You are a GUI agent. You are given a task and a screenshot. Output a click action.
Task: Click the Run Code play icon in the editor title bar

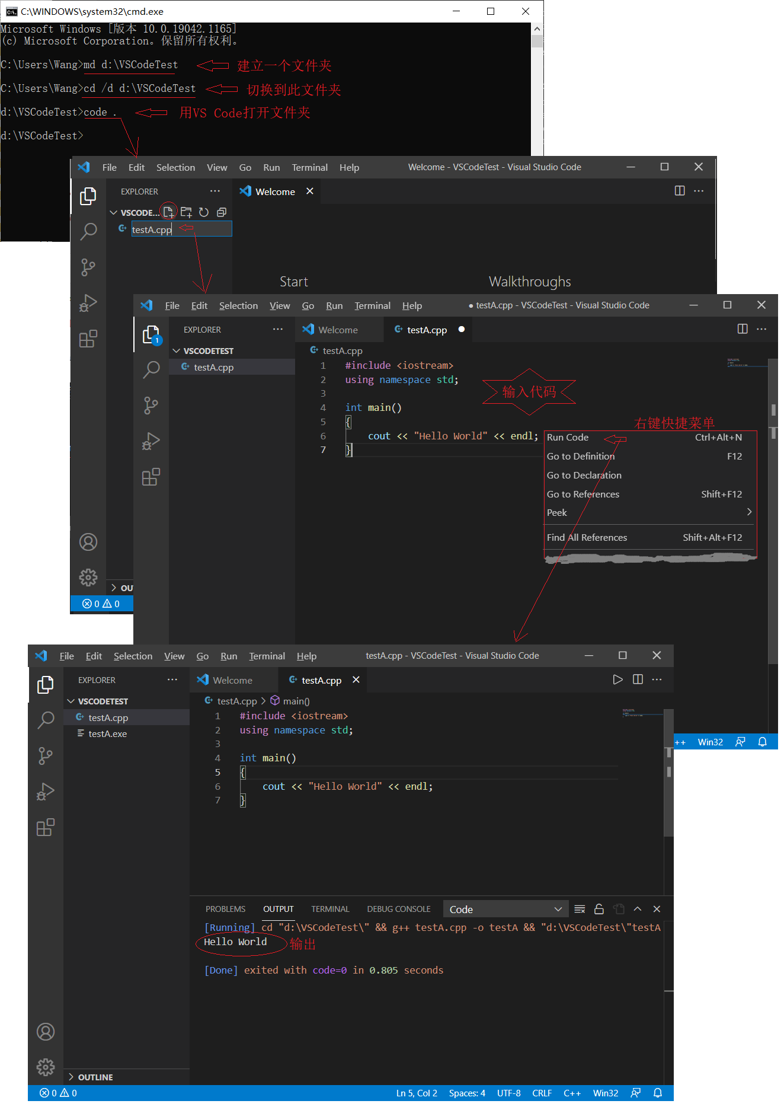click(617, 679)
